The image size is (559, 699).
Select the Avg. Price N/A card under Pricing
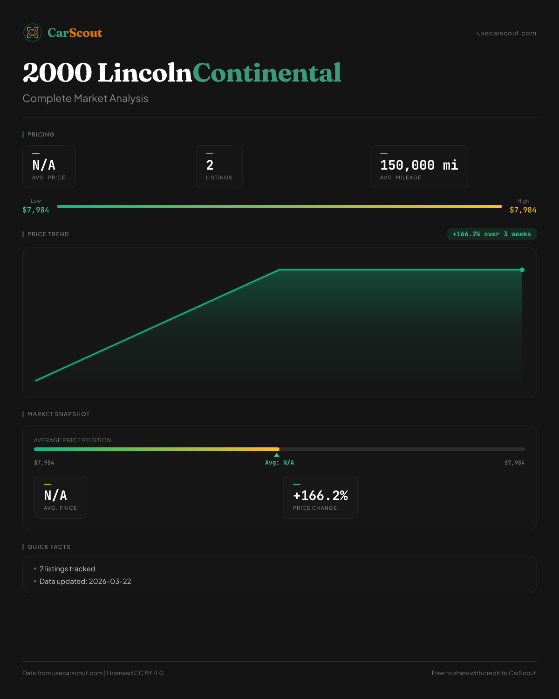(x=49, y=167)
